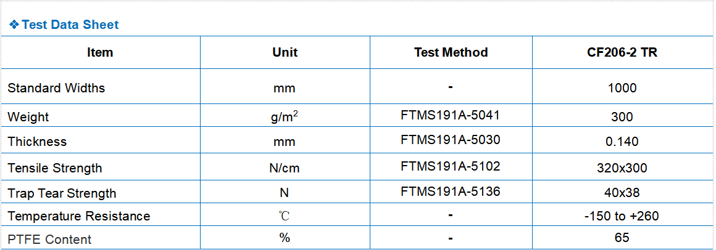This screenshot has width=716, height=250.
Task: Select the 1000 width value cell
Action: [x=622, y=88]
